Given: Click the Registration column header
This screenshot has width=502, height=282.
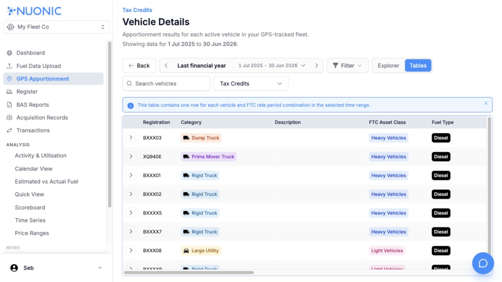Looking at the screenshot, I should 156,122.
